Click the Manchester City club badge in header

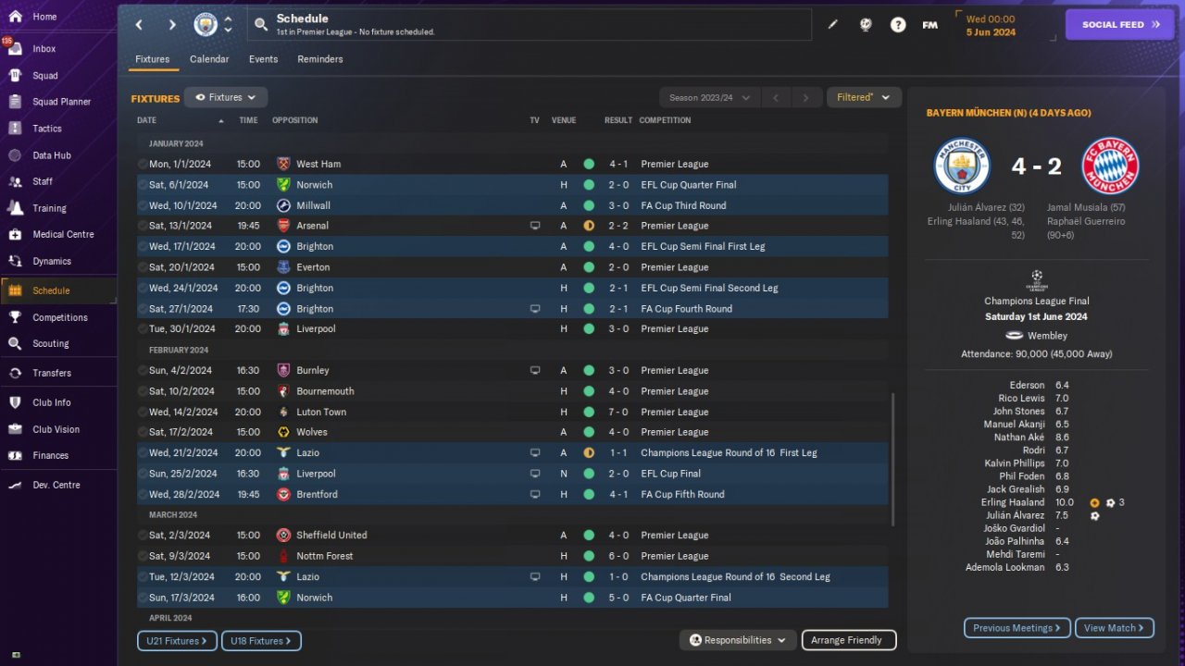(206, 25)
